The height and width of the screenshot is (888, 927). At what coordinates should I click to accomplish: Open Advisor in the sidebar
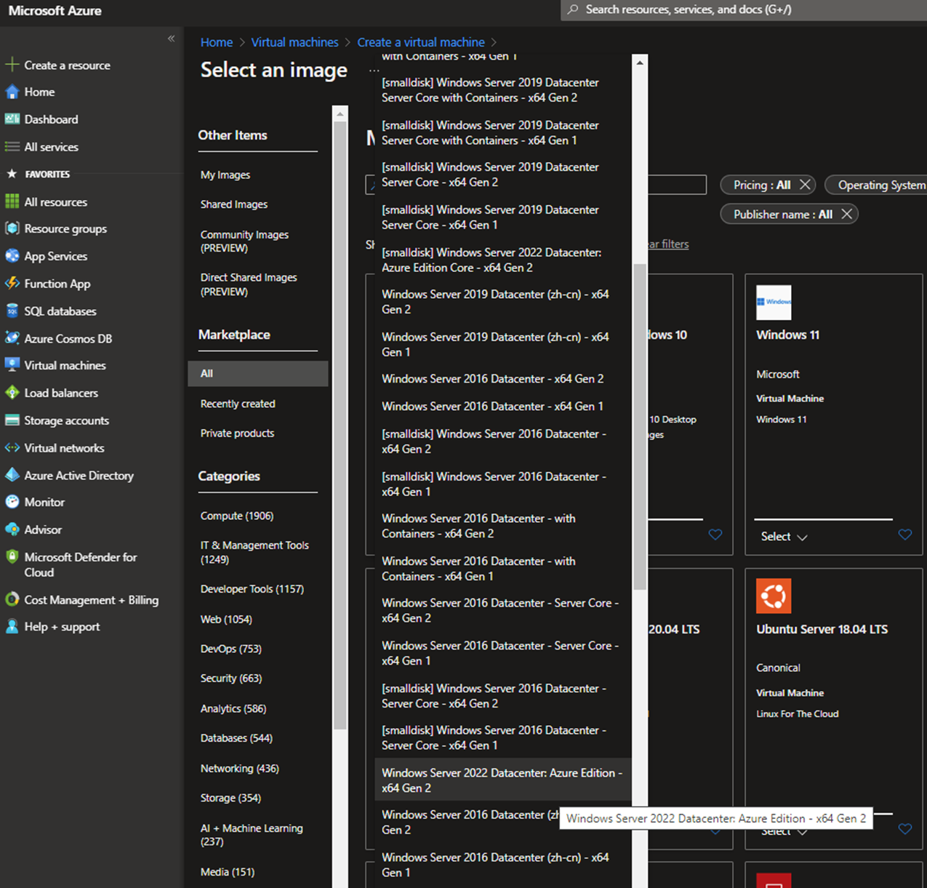tap(43, 530)
